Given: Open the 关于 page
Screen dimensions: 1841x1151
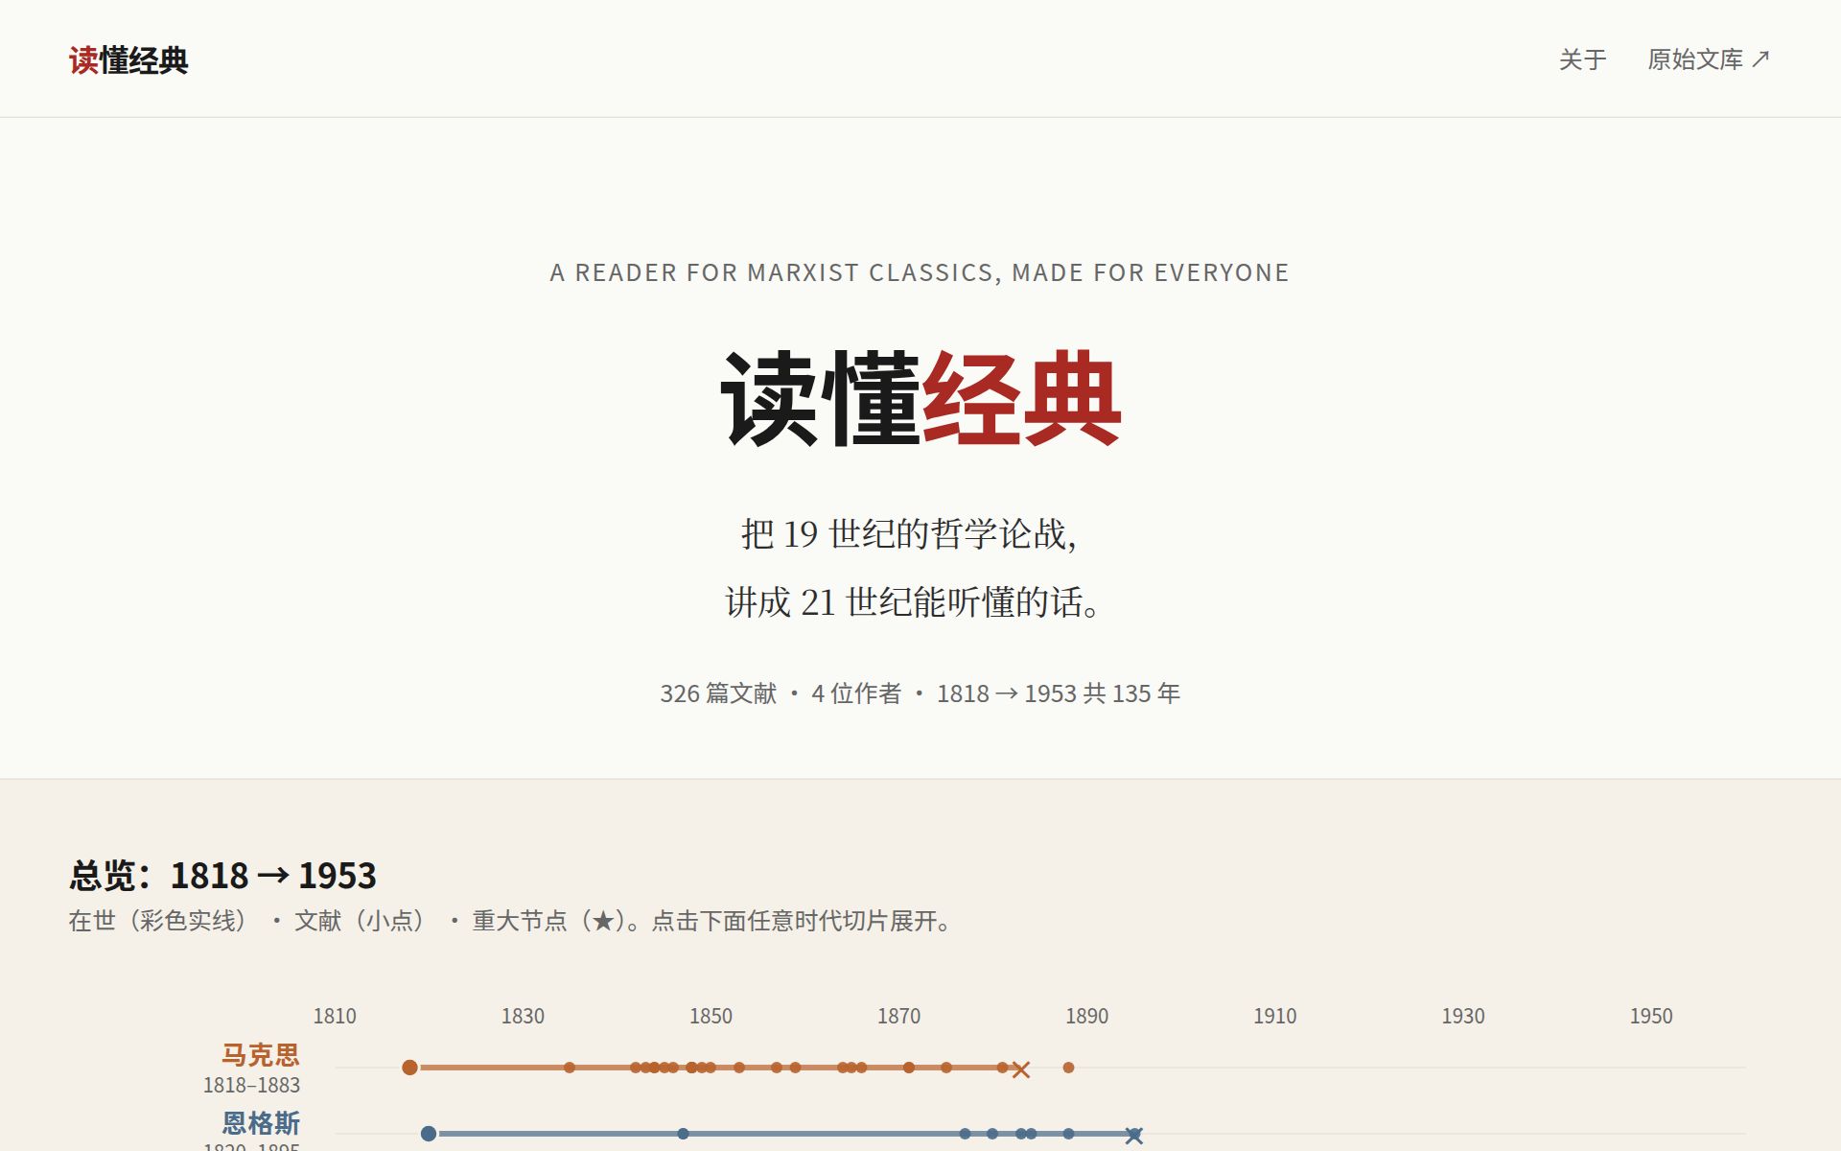Looking at the screenshot, I should point(1582,59).
